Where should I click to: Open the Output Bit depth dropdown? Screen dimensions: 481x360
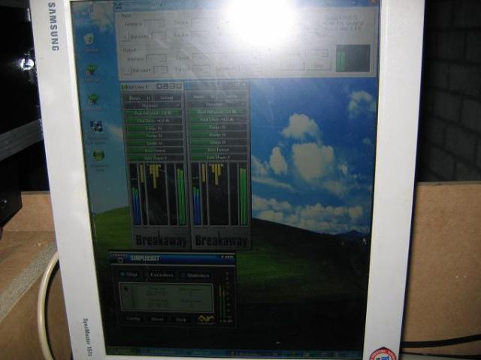pyautogui.click(x=160, y=70)
